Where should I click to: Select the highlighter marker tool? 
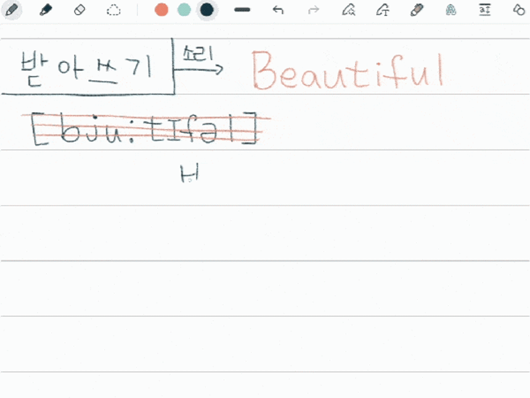(x=46, y=10)
